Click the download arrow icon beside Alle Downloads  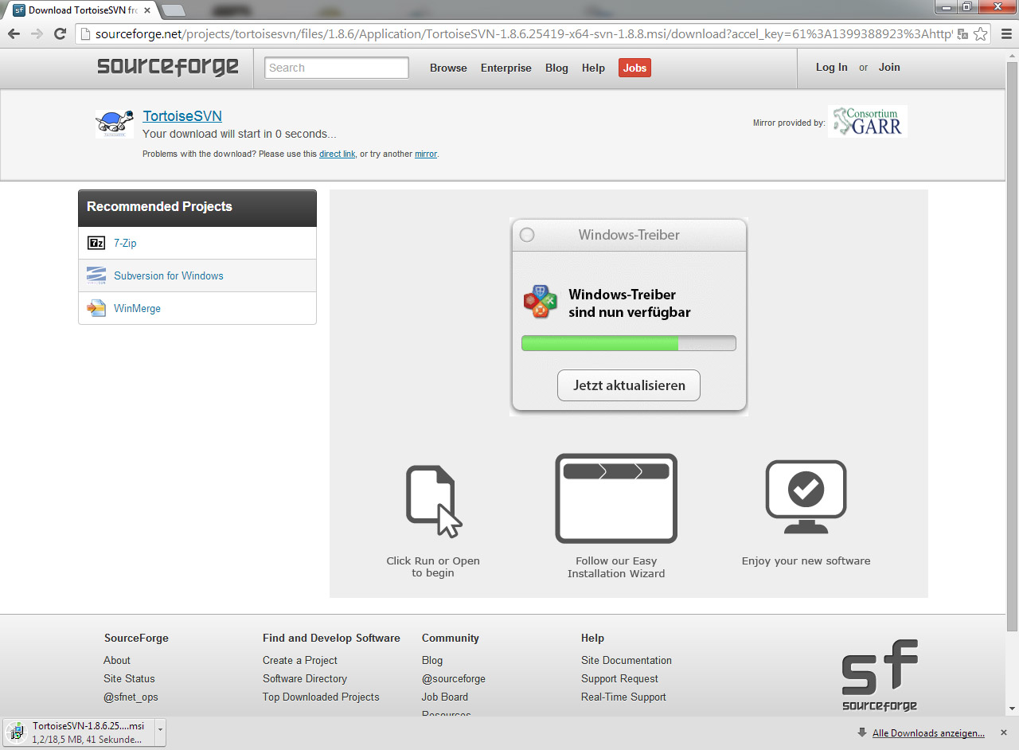(862, 732)
